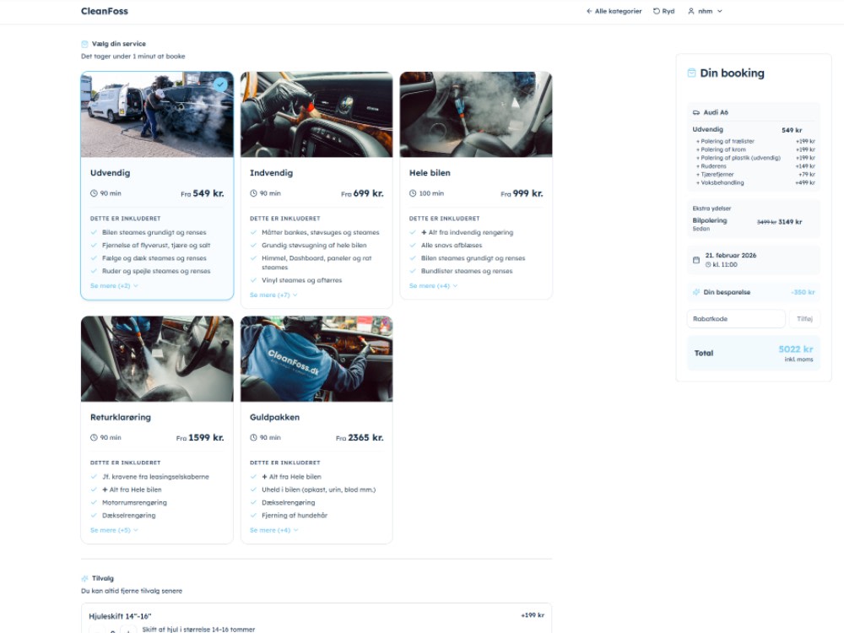844x633 pixels.
Task: Select the Udvendig service card image
Action: click(157, 115)
